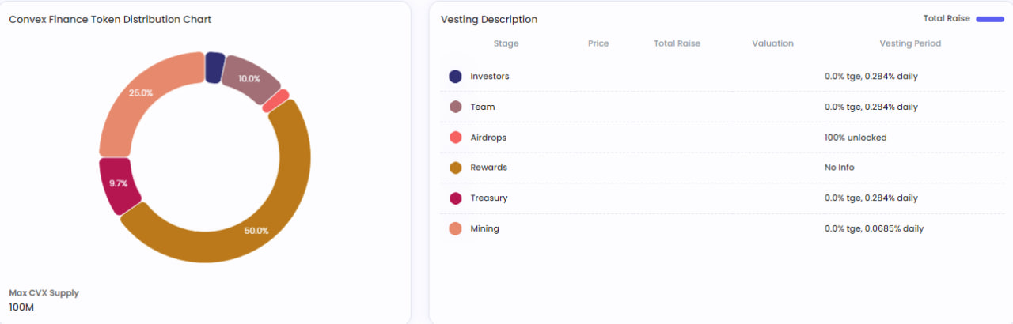Click the Team mauve color dot
Viewport: 1013px width, 324px height.
pos(455,107)
